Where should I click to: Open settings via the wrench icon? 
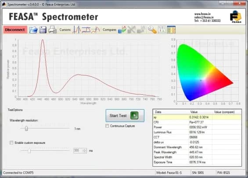[x=152, y=30]
